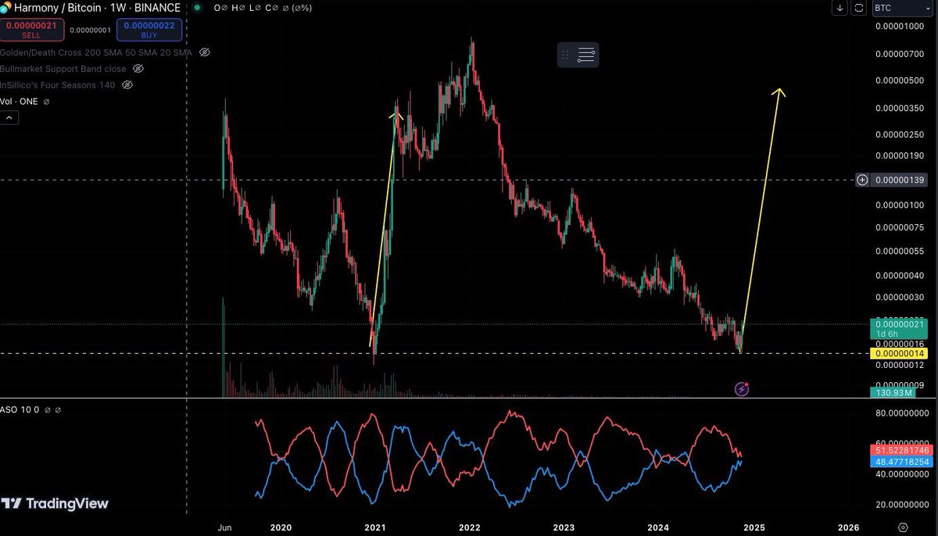Click the crosshair price label 0.00000139
The height and width of the screenshot is (536, 938).
[x=899, y=180]
